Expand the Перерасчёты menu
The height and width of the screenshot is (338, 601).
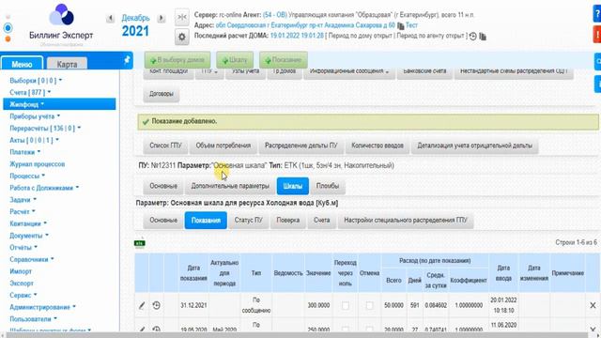click(x=45, y=128)
